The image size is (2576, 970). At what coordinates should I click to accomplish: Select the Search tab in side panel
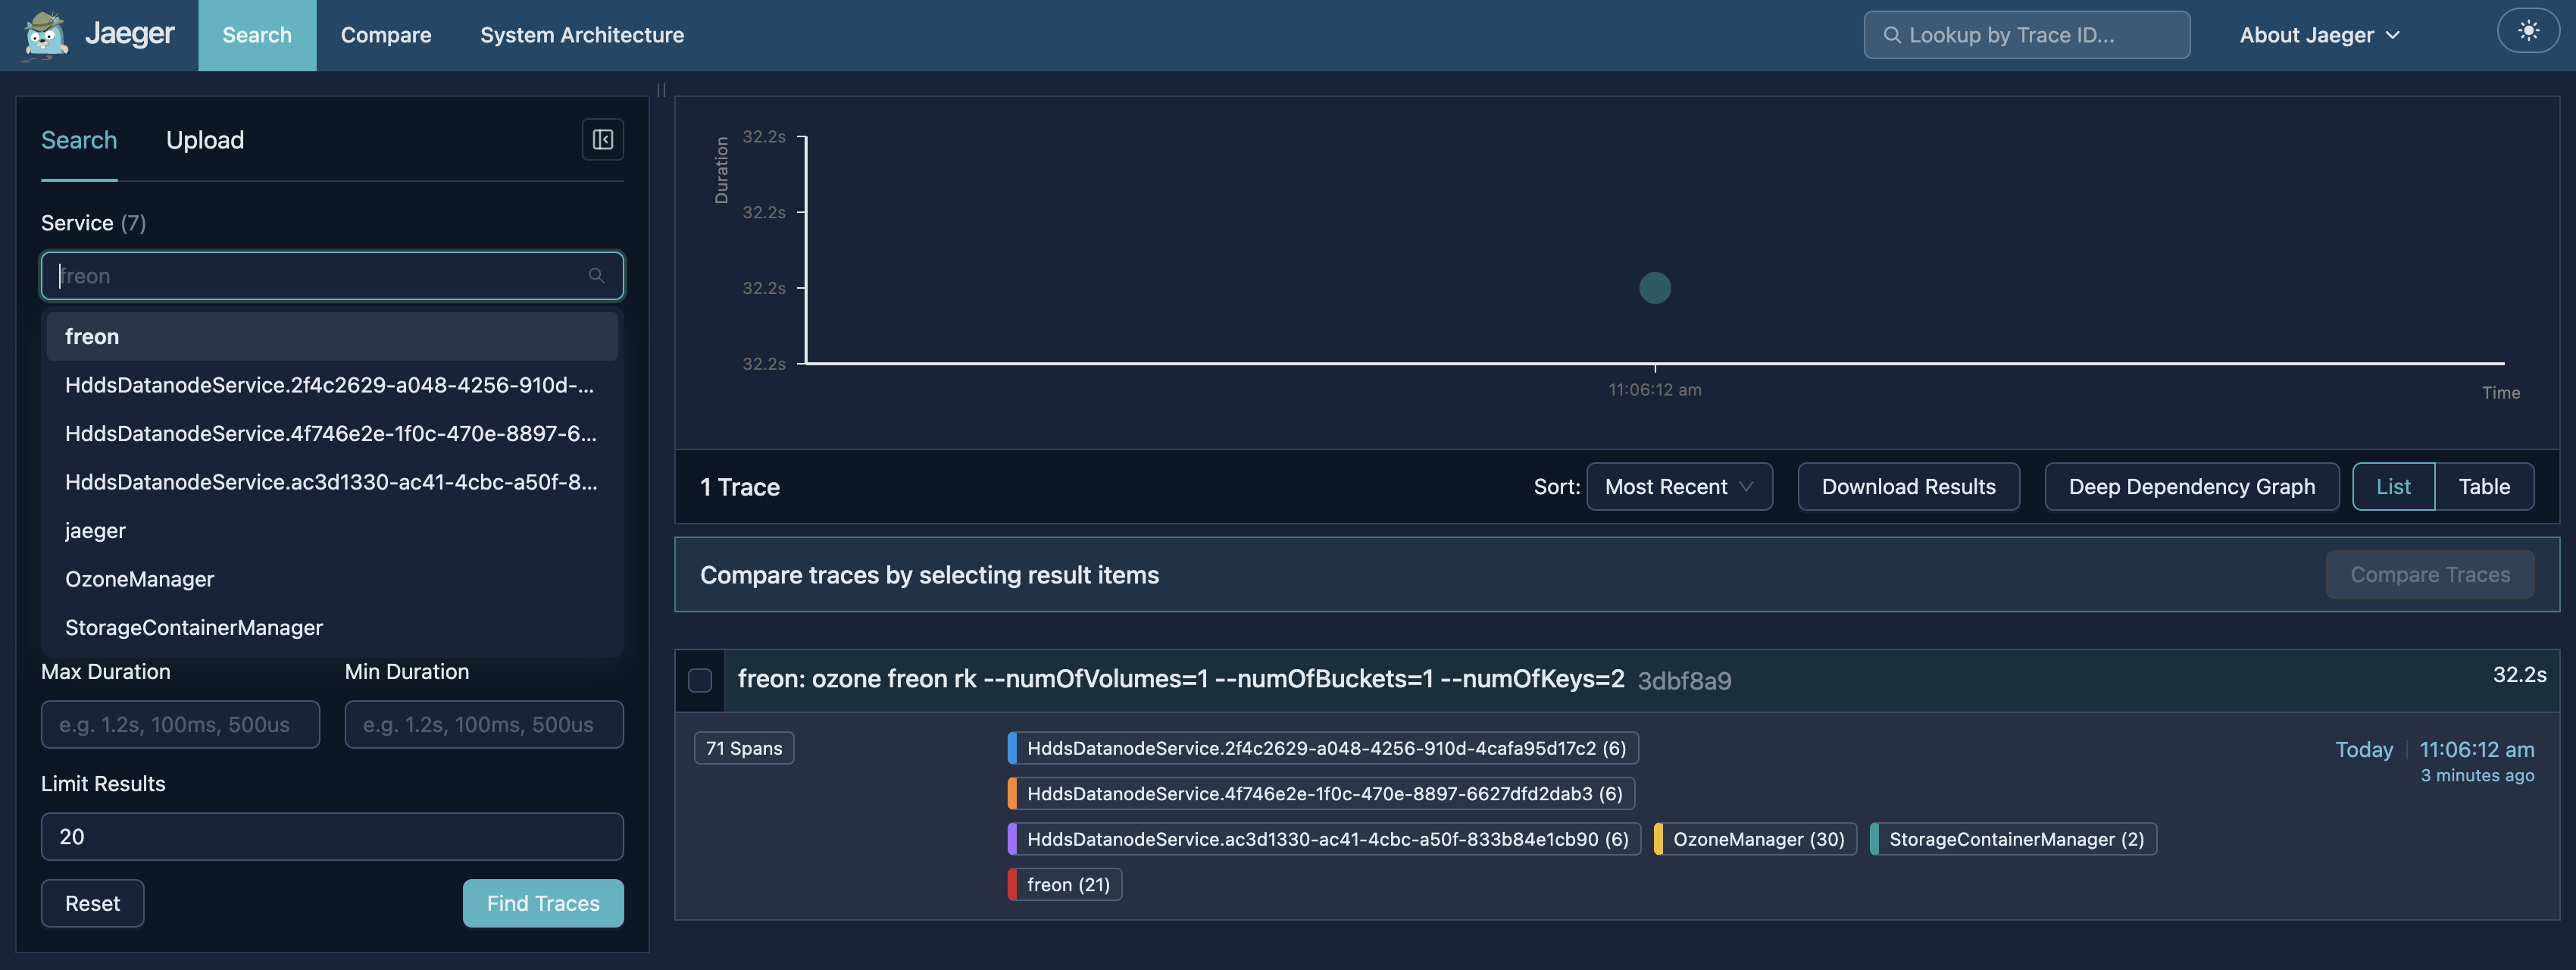coord(79,140)
